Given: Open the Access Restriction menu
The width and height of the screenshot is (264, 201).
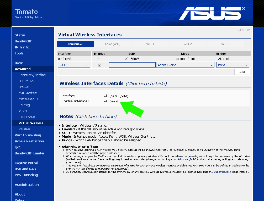Looking at the screenshot, I should point(29,141).
